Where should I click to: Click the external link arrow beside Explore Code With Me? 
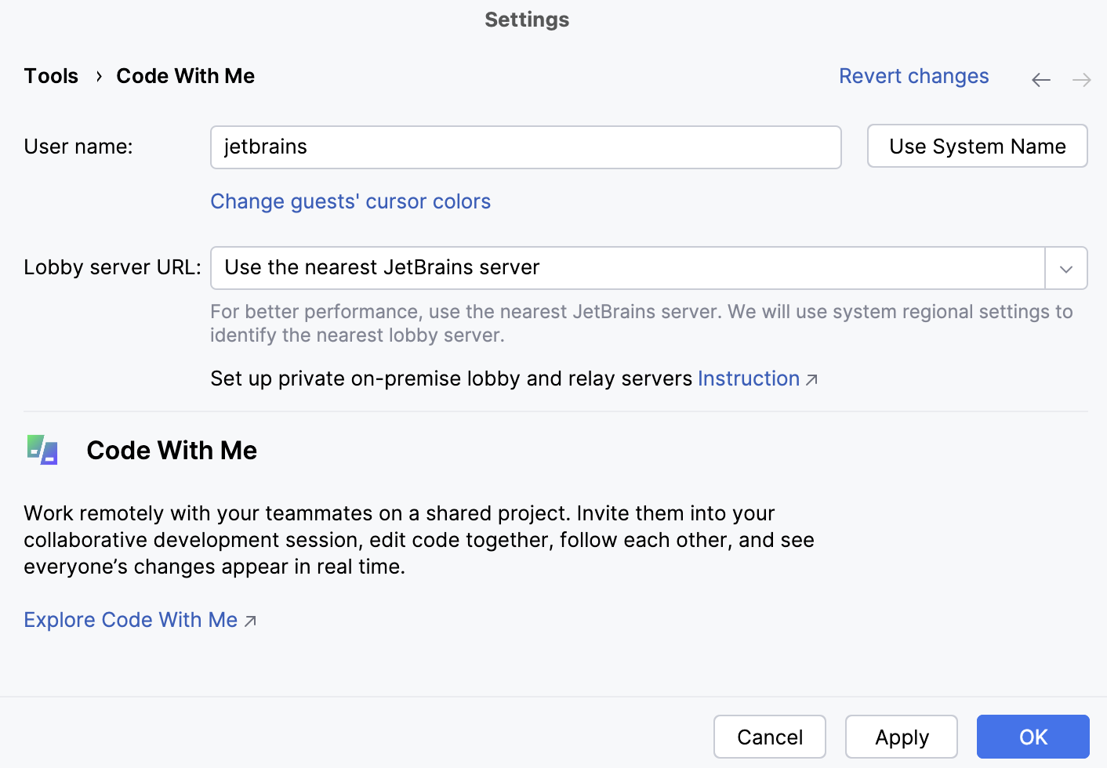[249, 621]
